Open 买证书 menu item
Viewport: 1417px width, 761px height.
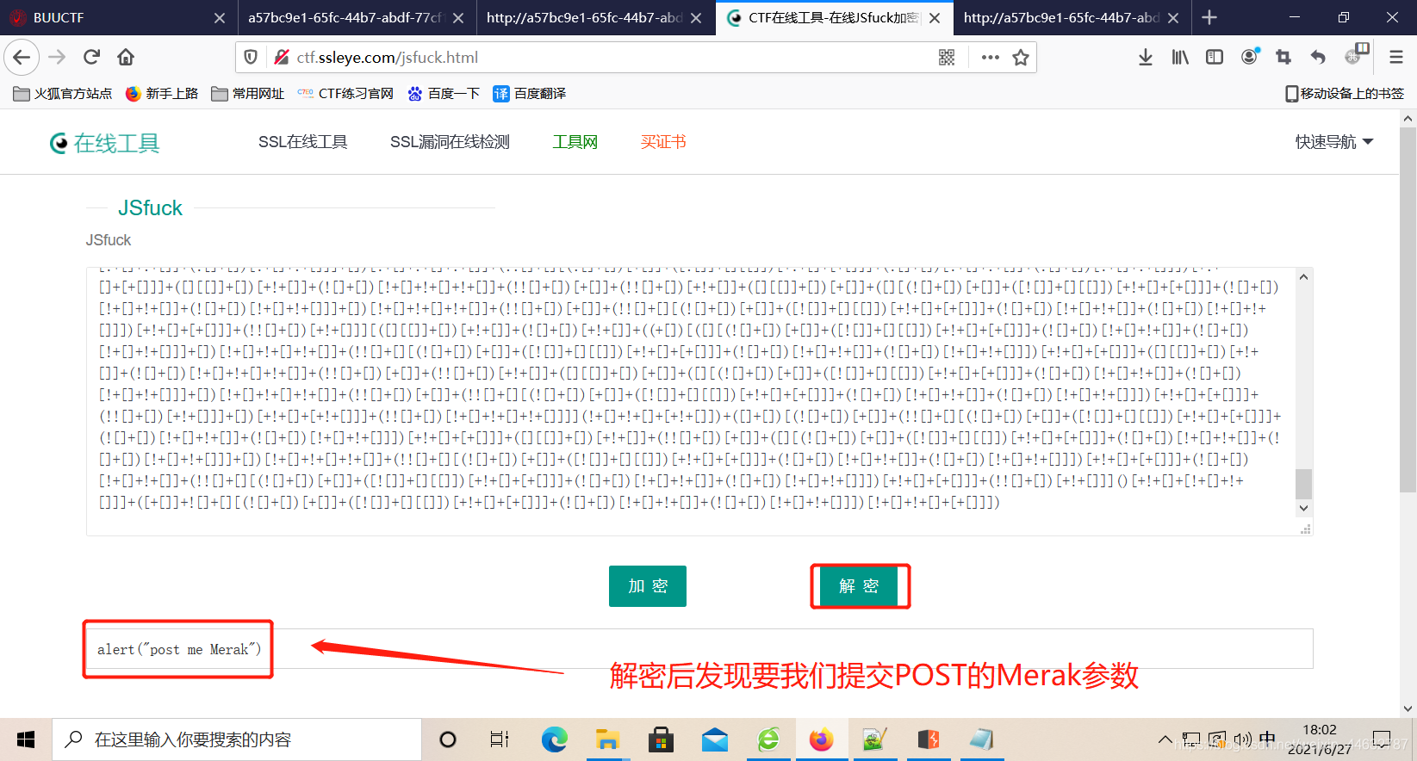click(663, 142)
